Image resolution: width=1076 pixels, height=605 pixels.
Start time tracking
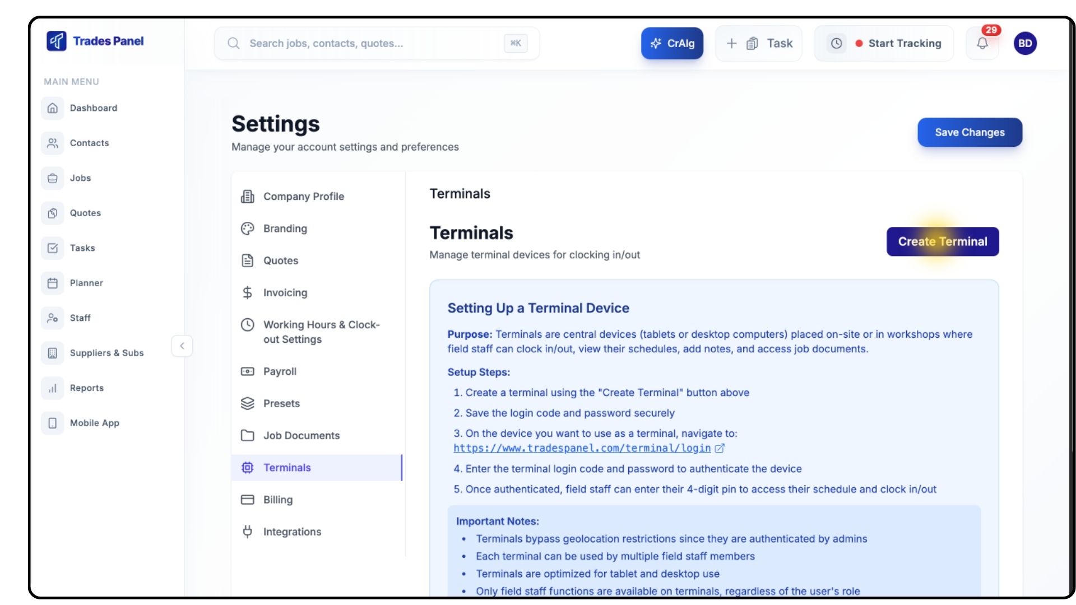904,43
